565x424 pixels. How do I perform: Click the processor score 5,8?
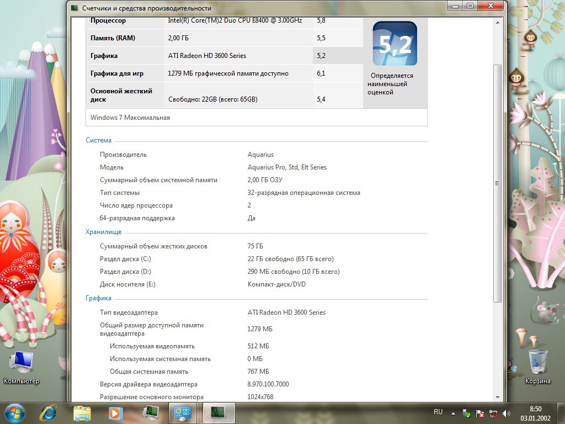321,20
